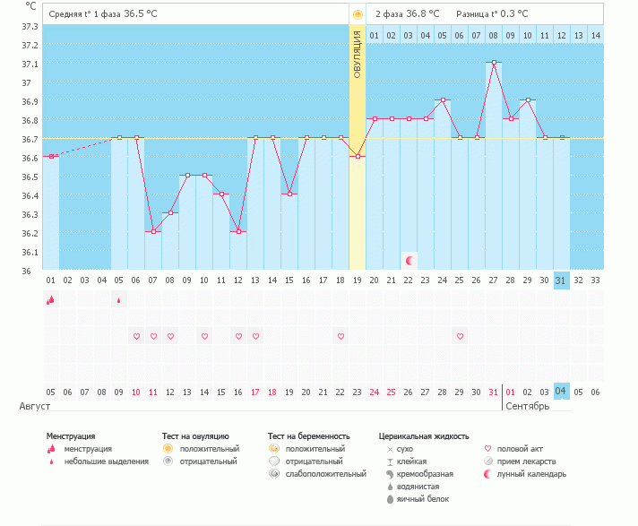Select the 36.6 temperature point on ovulation day 19
The height and width of the screenshot is (526, 638).
click(358, 156)
